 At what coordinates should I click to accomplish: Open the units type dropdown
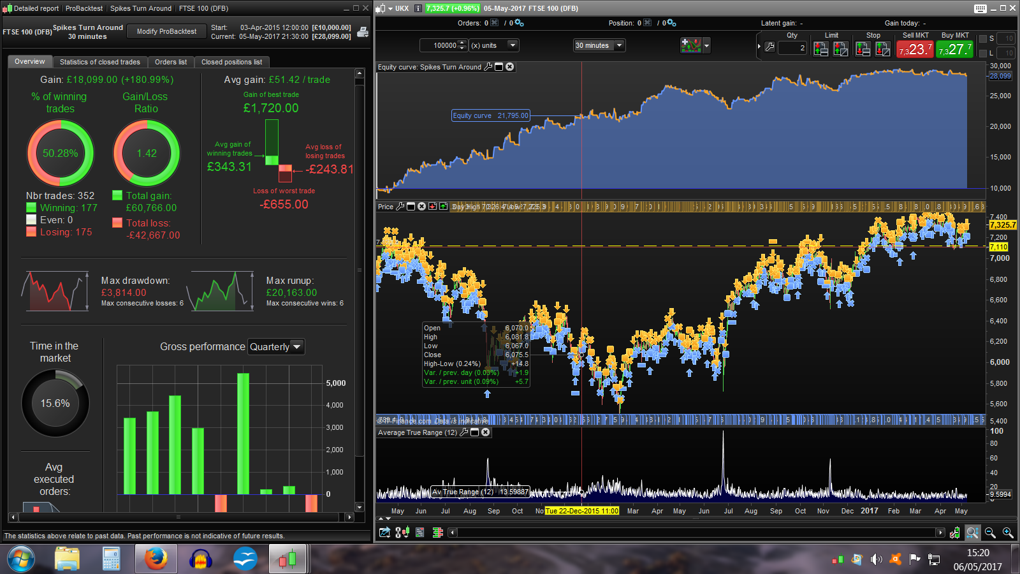[513, 45]
